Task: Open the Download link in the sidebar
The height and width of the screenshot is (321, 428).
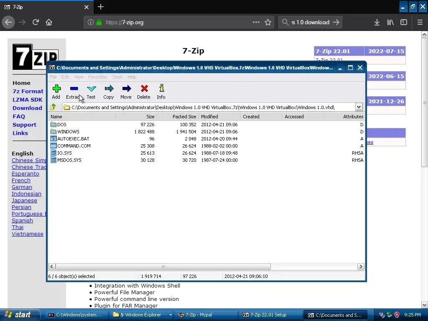Action: click(x=27, y=108)
